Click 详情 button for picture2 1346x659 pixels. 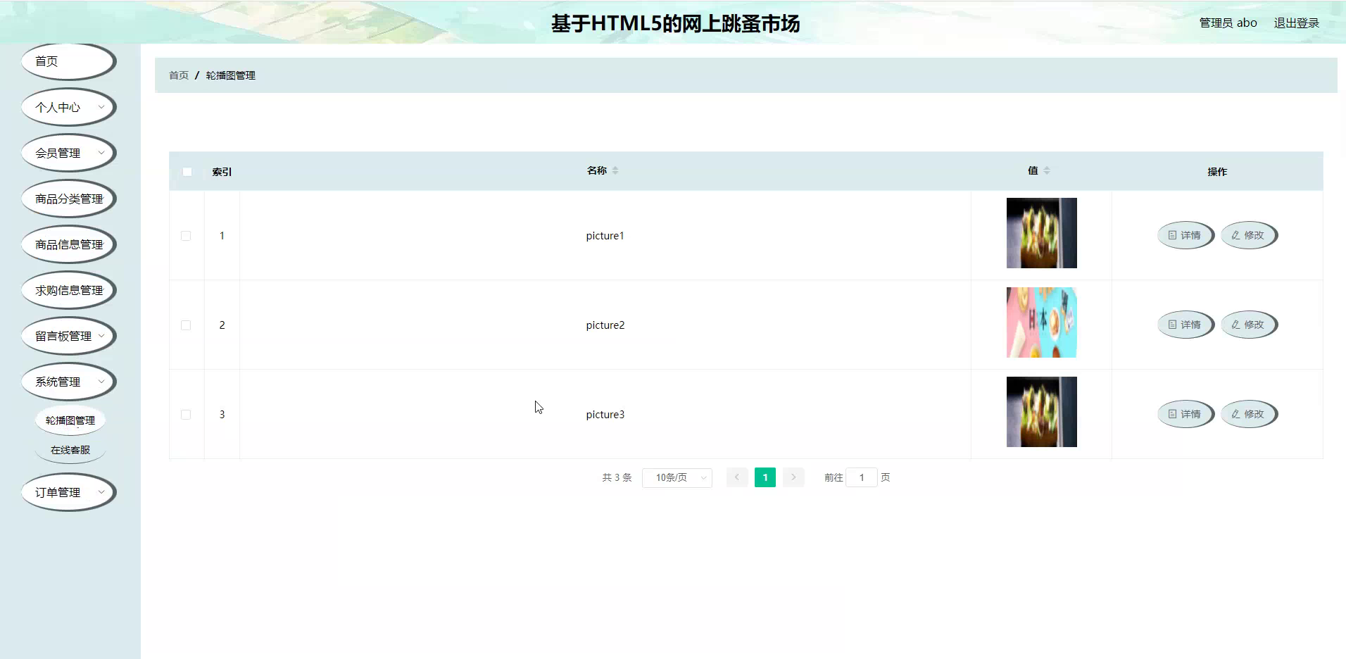pyautogui.click(x=1185, y=325)
